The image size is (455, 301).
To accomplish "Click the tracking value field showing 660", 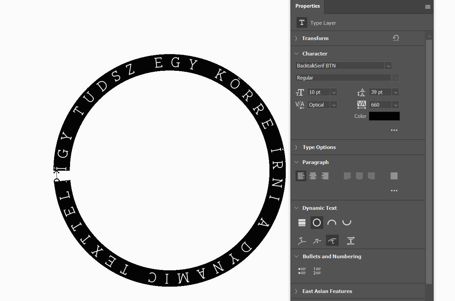I will (x=380, y=105).
